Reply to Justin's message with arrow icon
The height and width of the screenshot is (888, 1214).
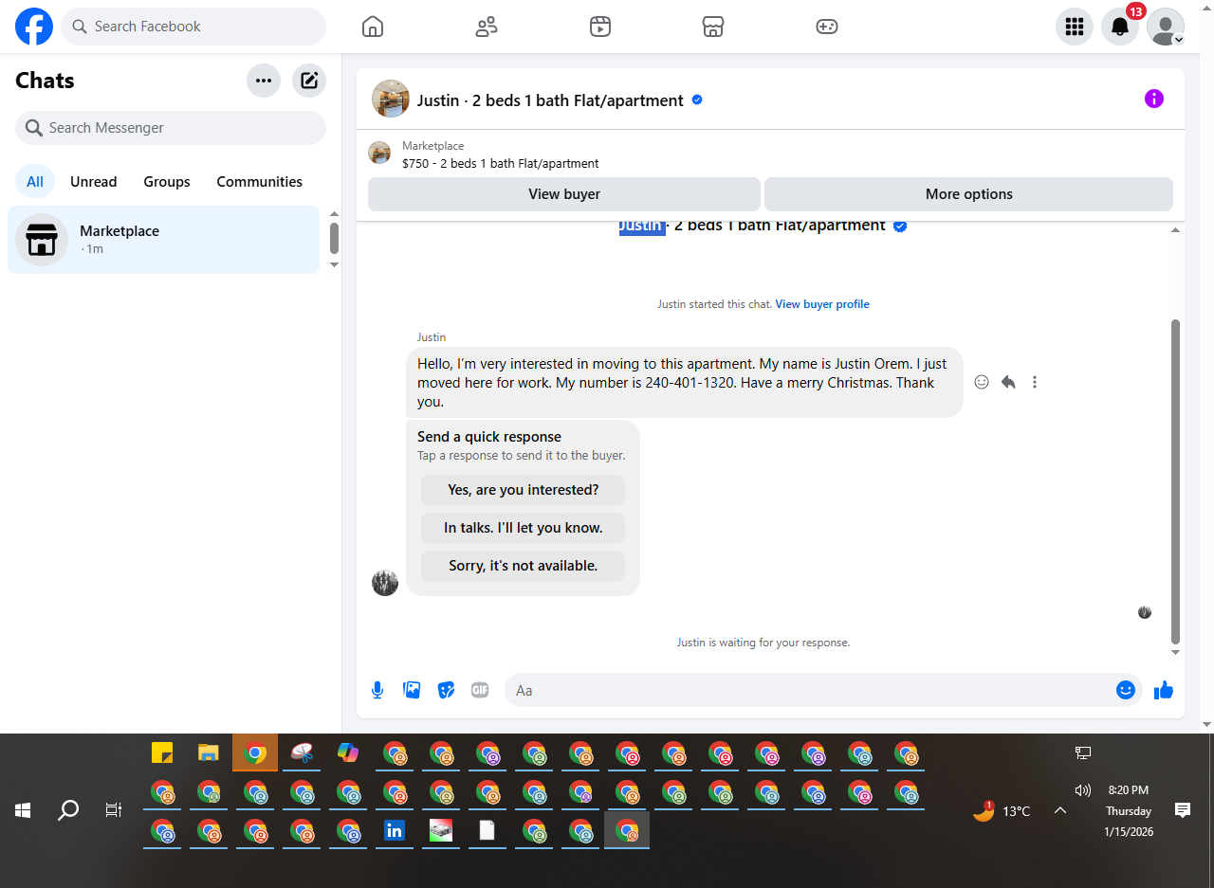click(1008, 382)
